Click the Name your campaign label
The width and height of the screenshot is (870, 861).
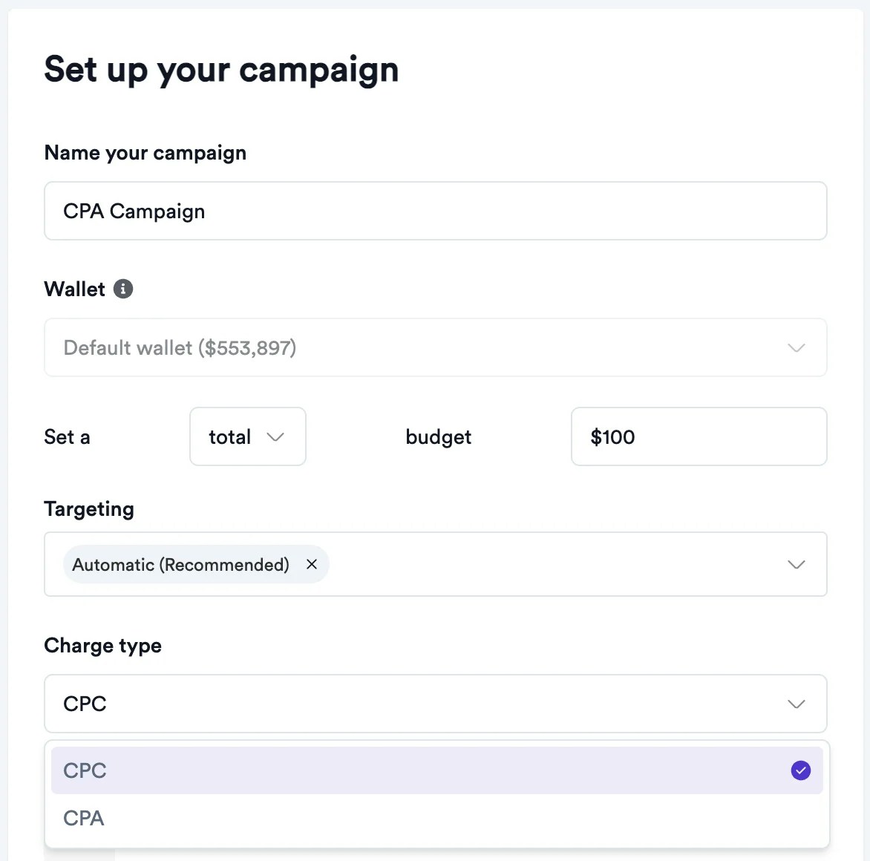[x=145, y=153]
